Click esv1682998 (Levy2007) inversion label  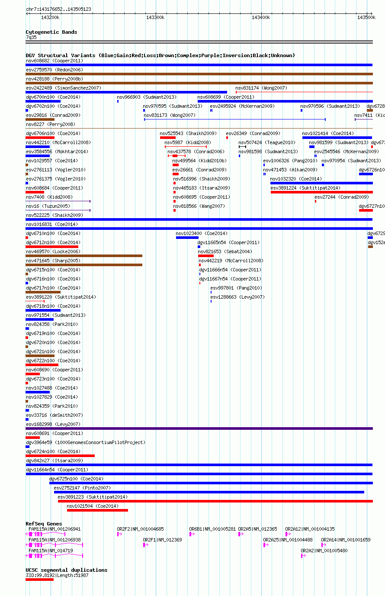53,424
